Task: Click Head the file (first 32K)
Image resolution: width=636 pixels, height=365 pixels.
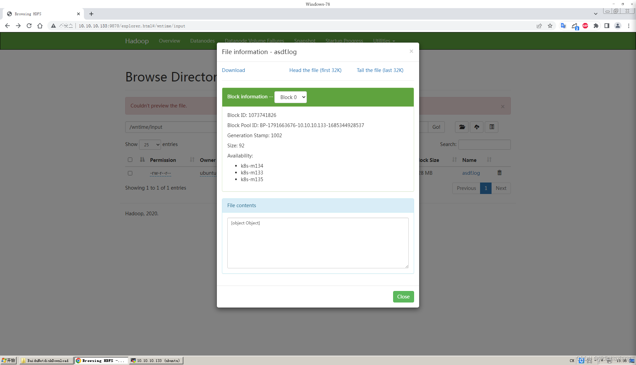Action: [315, 70]
